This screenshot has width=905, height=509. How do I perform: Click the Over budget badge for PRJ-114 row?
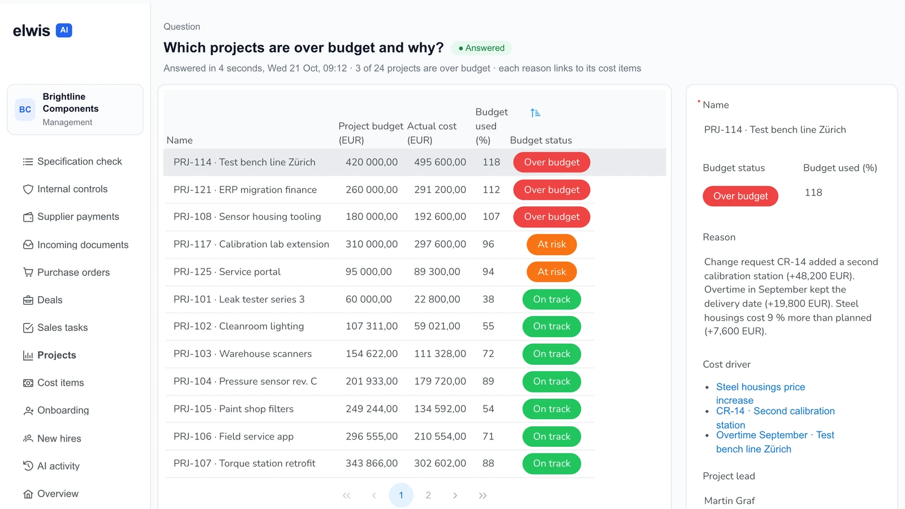[551, 162]
